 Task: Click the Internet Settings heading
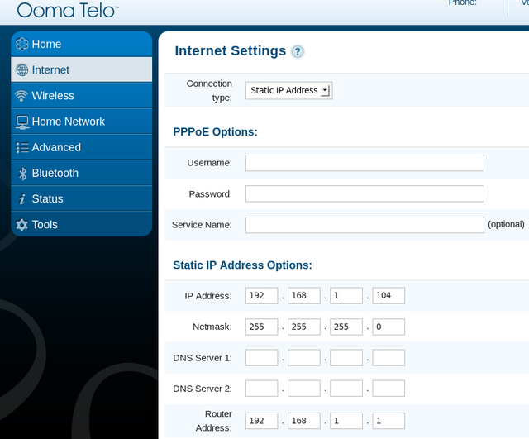pos(231,51)
